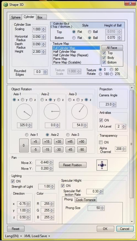Select Top Flat style radio

tap(74, 32)
